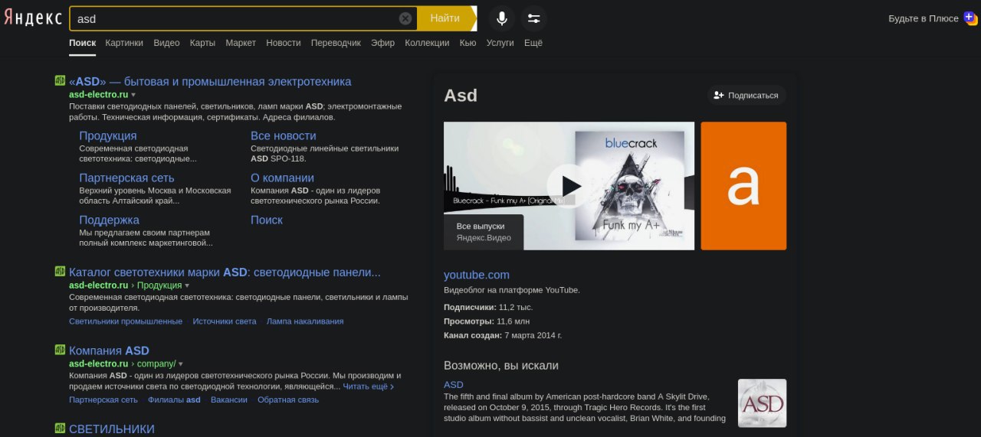
Task: Open the small Партнерская сеть link under Компания ASD
Action: [x=103, y=399]
